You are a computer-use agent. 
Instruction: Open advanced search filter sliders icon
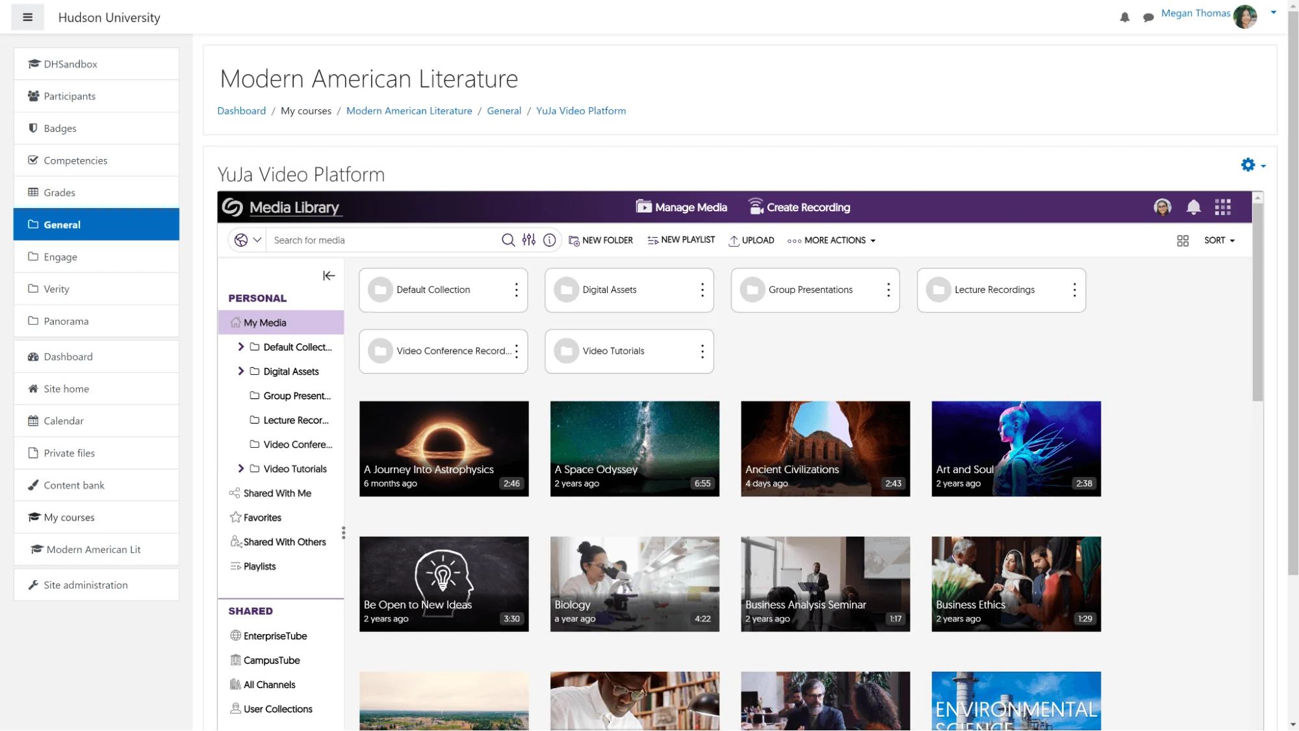click(529, 240)
